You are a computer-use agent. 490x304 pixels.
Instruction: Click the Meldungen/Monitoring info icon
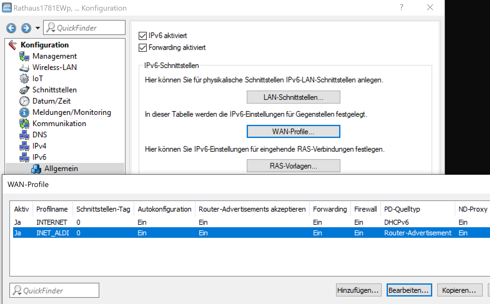[x=24, y=112]
